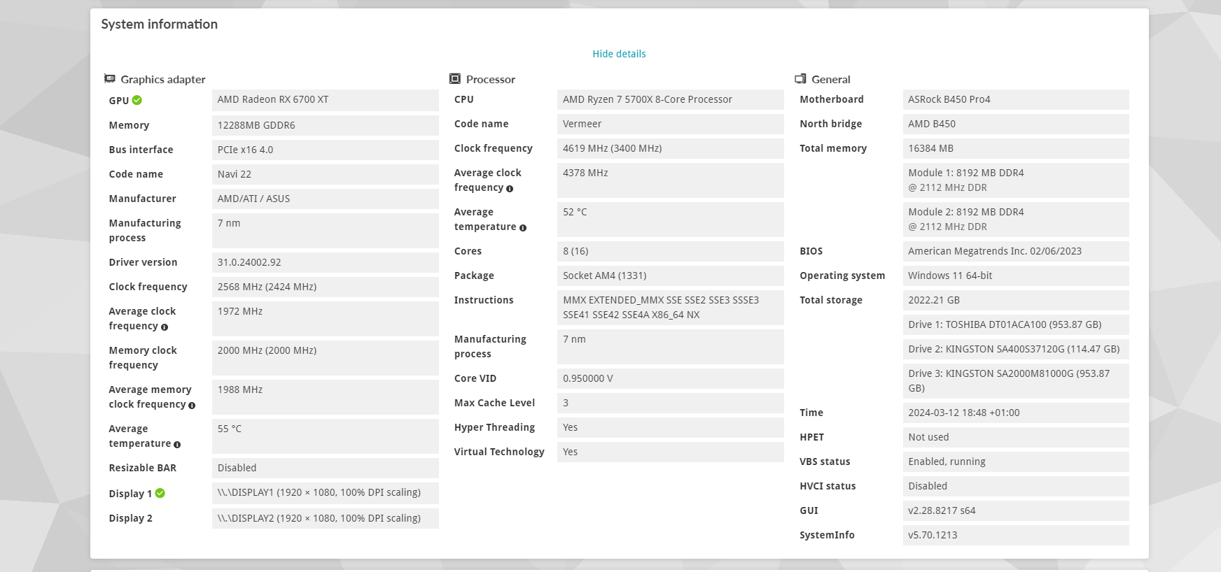This screenshot has height=572, width=1221.
Task: Click the Drive 2: KINGSTON SA400S37120G entry
Action: 1016,349
